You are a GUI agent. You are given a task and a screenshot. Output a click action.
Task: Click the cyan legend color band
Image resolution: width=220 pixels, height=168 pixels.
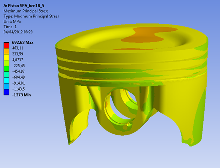(6, 80)
